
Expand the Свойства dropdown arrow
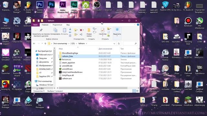(x=103, y=36)
